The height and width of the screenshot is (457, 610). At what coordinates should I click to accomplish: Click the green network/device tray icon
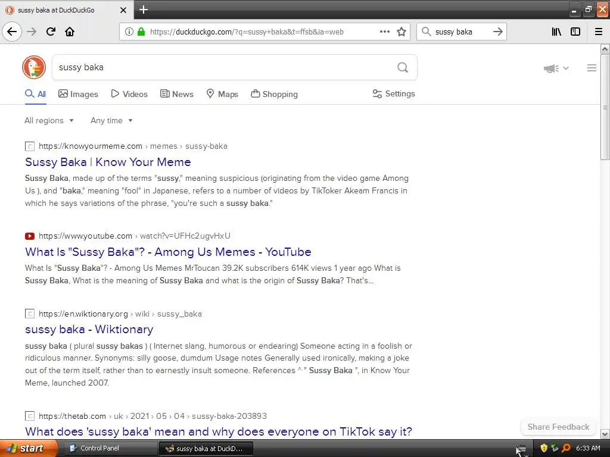click(x=555, y=448)
